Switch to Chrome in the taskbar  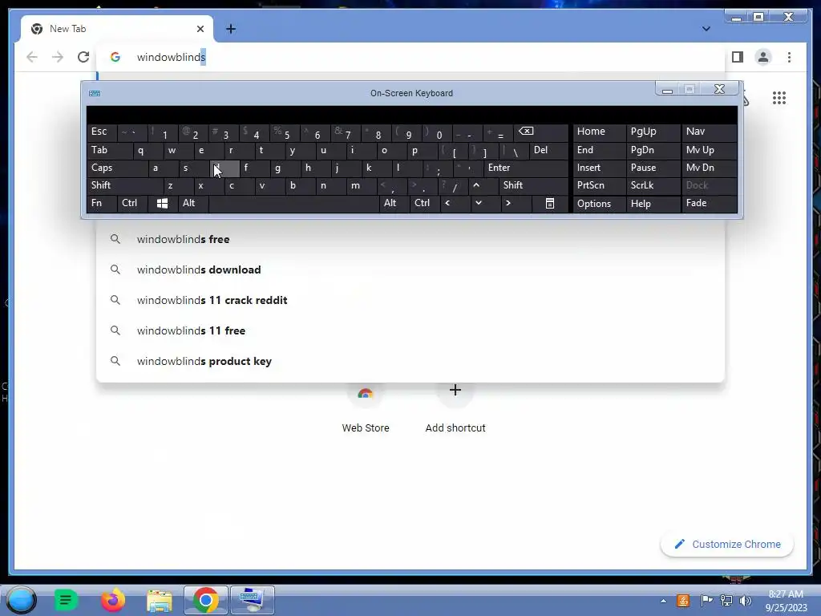point(206,600)
